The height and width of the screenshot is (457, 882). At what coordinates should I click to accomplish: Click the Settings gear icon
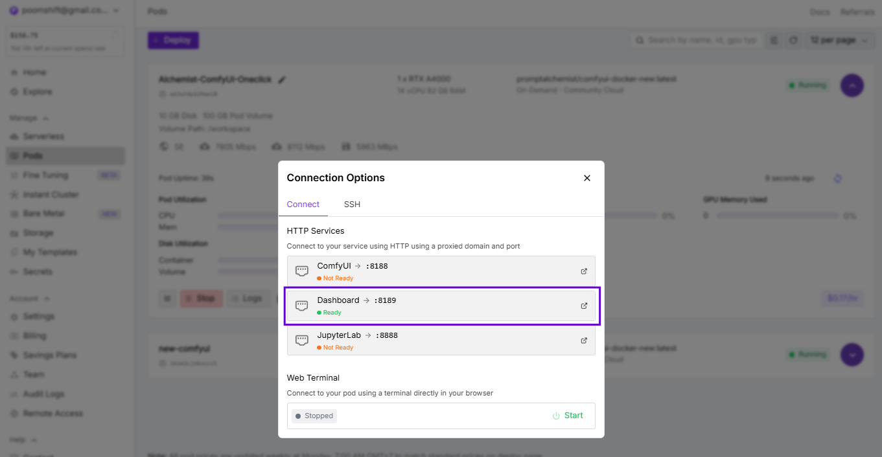(14, 317)
